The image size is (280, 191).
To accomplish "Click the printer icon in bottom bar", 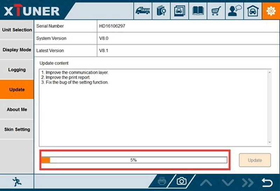I will (162, 181).
